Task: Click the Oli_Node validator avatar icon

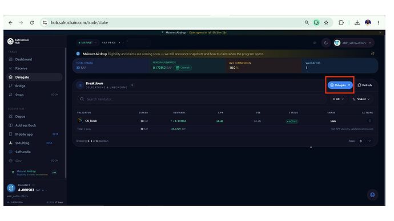Action: tap(80, 121)
